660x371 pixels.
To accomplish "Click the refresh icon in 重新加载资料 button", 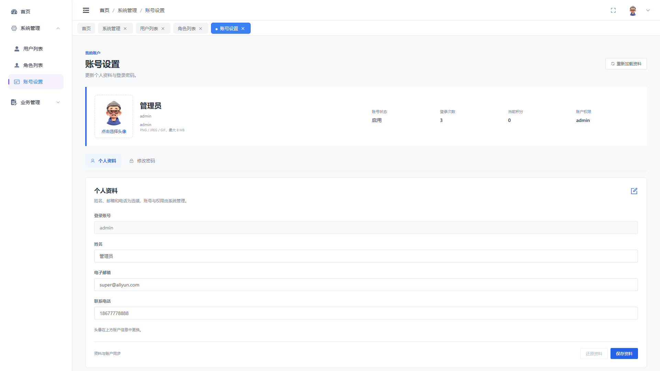I will click(613, 64).
